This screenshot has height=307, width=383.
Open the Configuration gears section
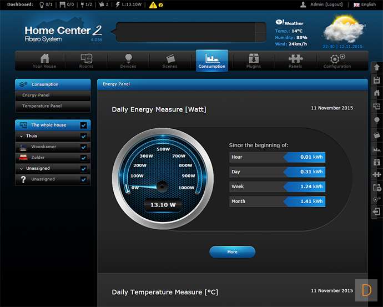pyautogui.click(x=337, y=61)
